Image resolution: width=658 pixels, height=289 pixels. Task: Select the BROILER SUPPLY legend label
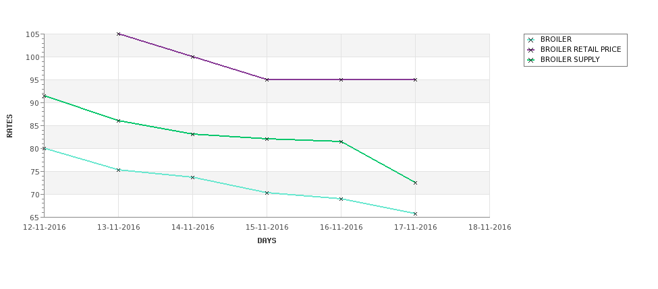(x=570, y=59)
